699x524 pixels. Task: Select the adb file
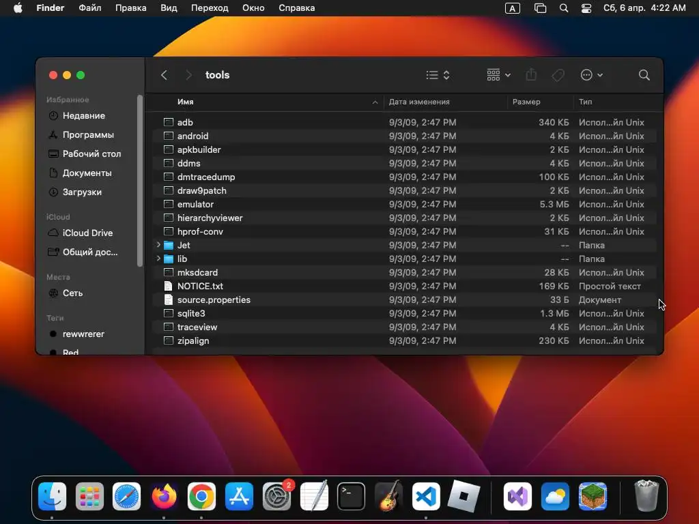(185, 122)
